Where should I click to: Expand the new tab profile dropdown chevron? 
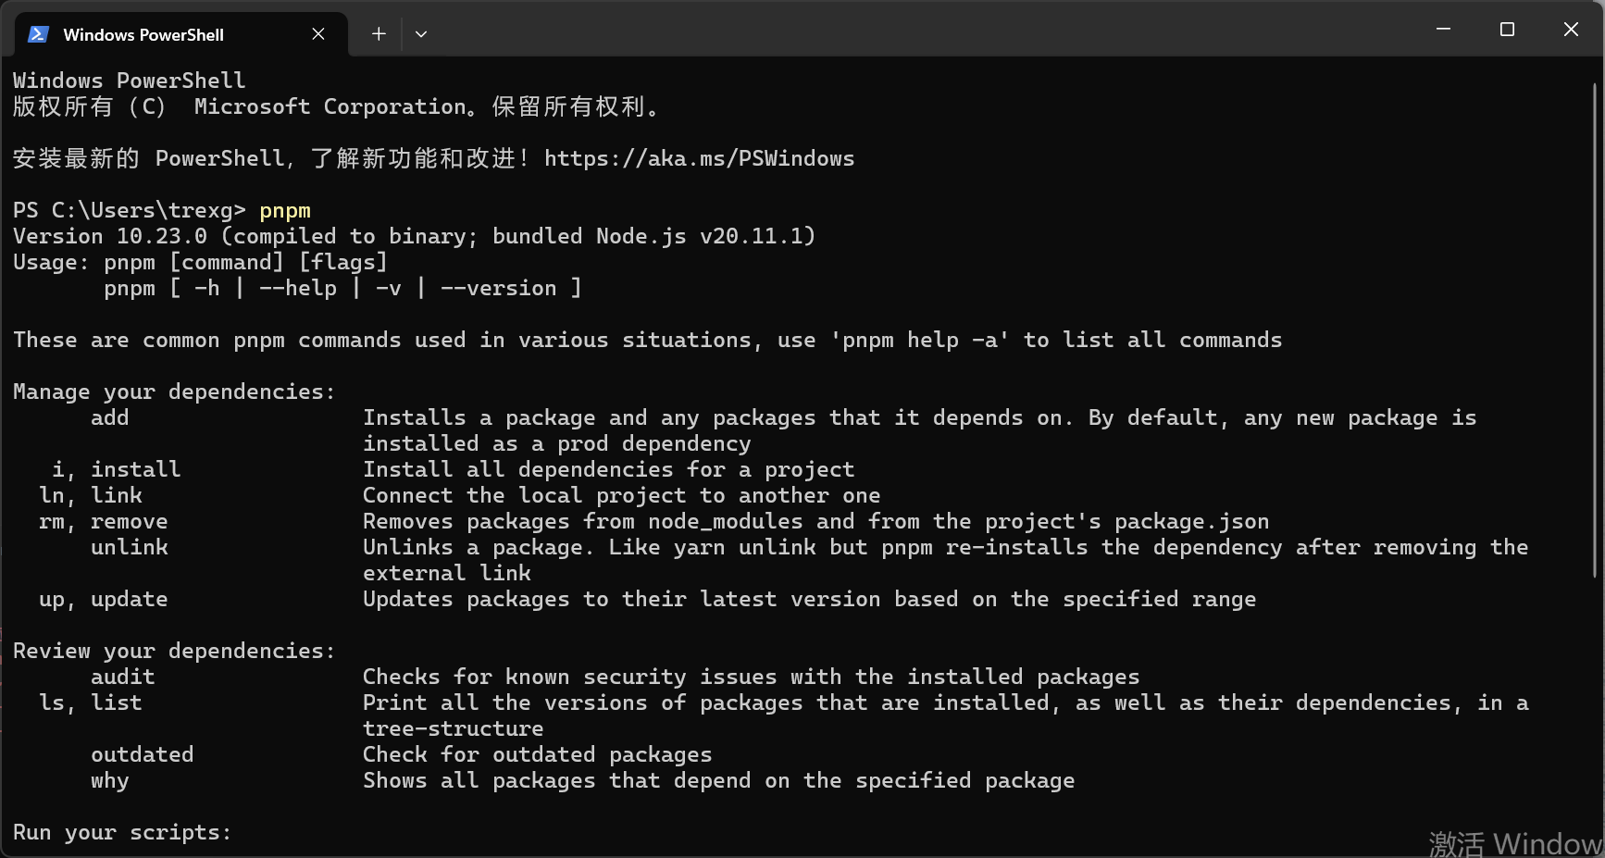pyautogui.click(x=421, y=34)
